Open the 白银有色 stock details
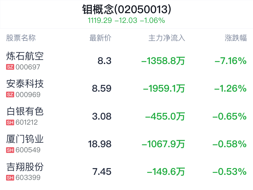This screenshot has height=190, width=253. [126, 116]
